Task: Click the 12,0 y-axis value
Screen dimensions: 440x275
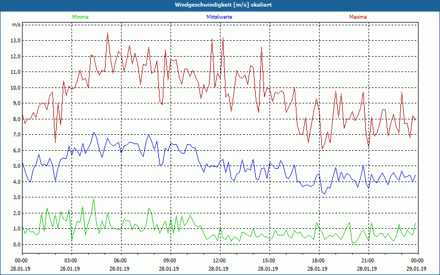Action: [16, 57]
